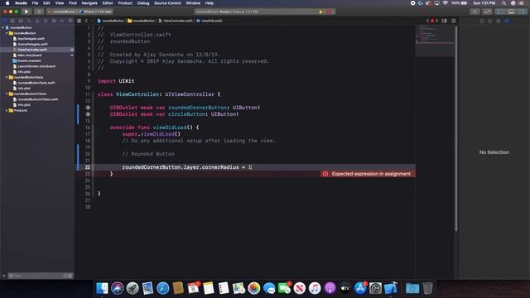The height and width of the screenshot is (298, 530).
Task: Show the Quick Help inspector icon
Action: [x=499, y=21]
